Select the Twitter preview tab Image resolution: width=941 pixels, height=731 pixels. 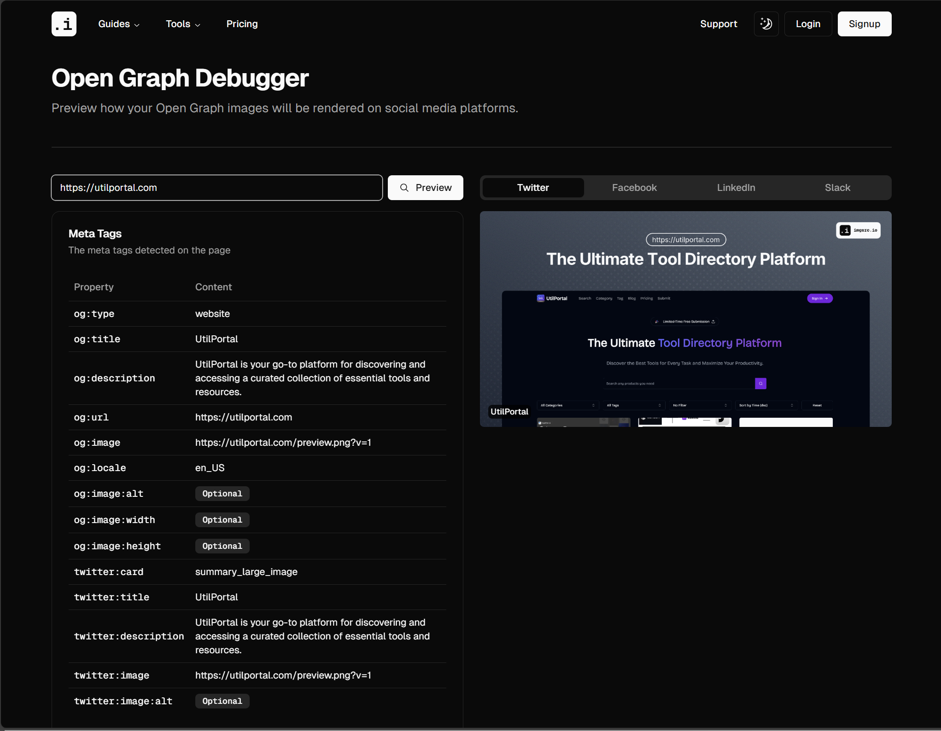pos(533,188)
